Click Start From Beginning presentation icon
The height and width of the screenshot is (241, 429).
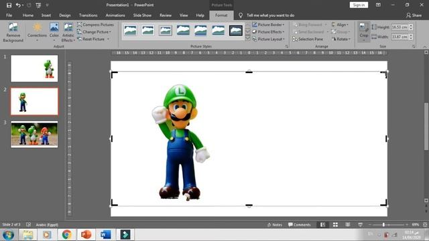point(38,5)
